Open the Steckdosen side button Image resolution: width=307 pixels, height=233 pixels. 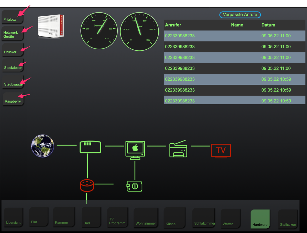tap(13, 65)
